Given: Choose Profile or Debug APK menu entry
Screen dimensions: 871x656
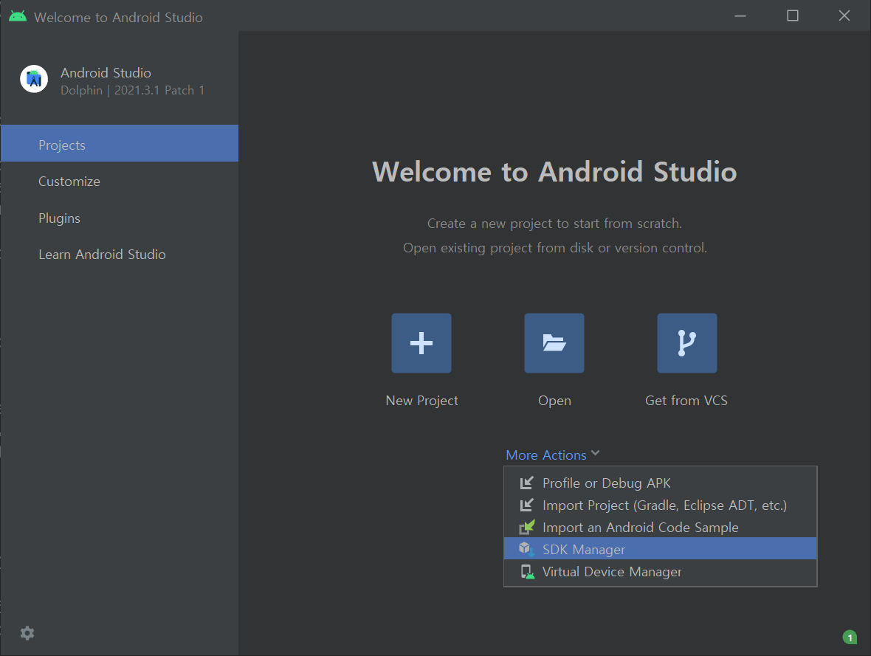Looking at the screenshot, I should coord(660,483).
